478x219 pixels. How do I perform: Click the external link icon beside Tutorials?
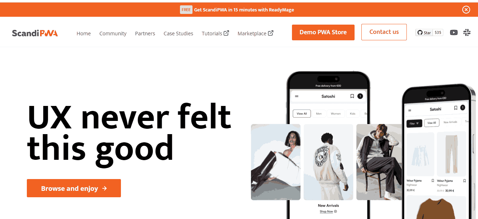(x=226, y=33)
